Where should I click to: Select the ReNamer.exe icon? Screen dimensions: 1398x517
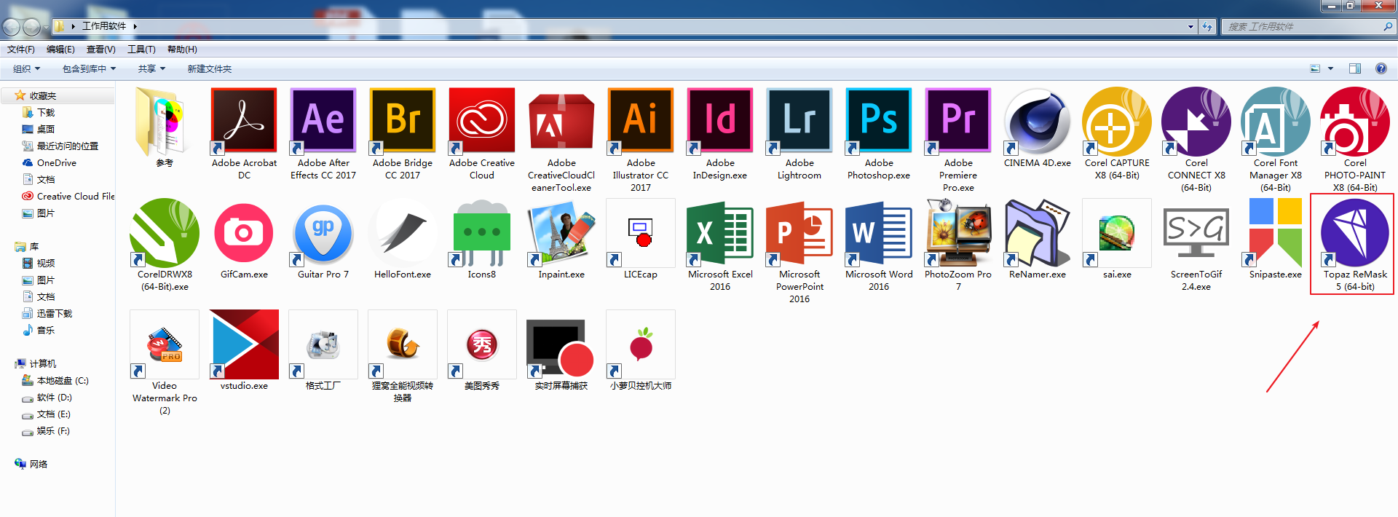pyautogui.click(x=1038, y=232)
